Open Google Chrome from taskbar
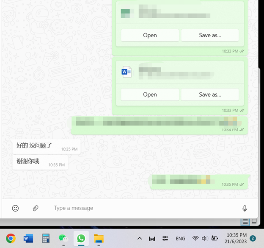This screenshot has width=264, height=248. (11, 238)
